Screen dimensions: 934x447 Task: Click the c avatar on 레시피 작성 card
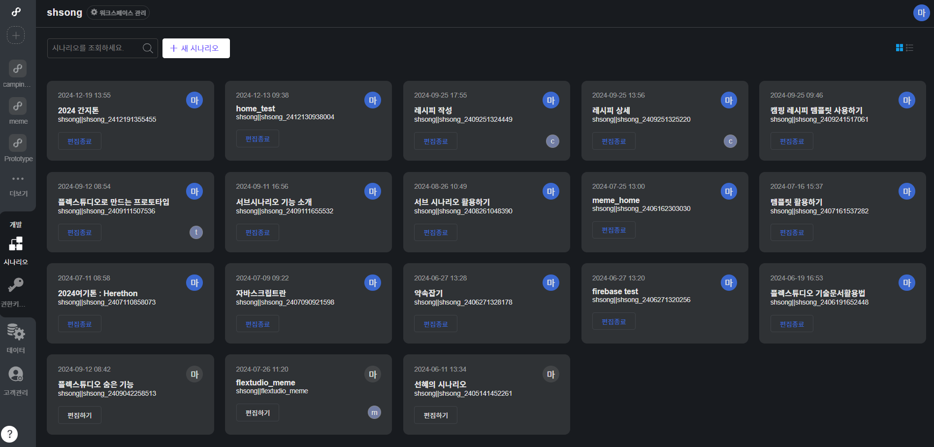point(552,141)
